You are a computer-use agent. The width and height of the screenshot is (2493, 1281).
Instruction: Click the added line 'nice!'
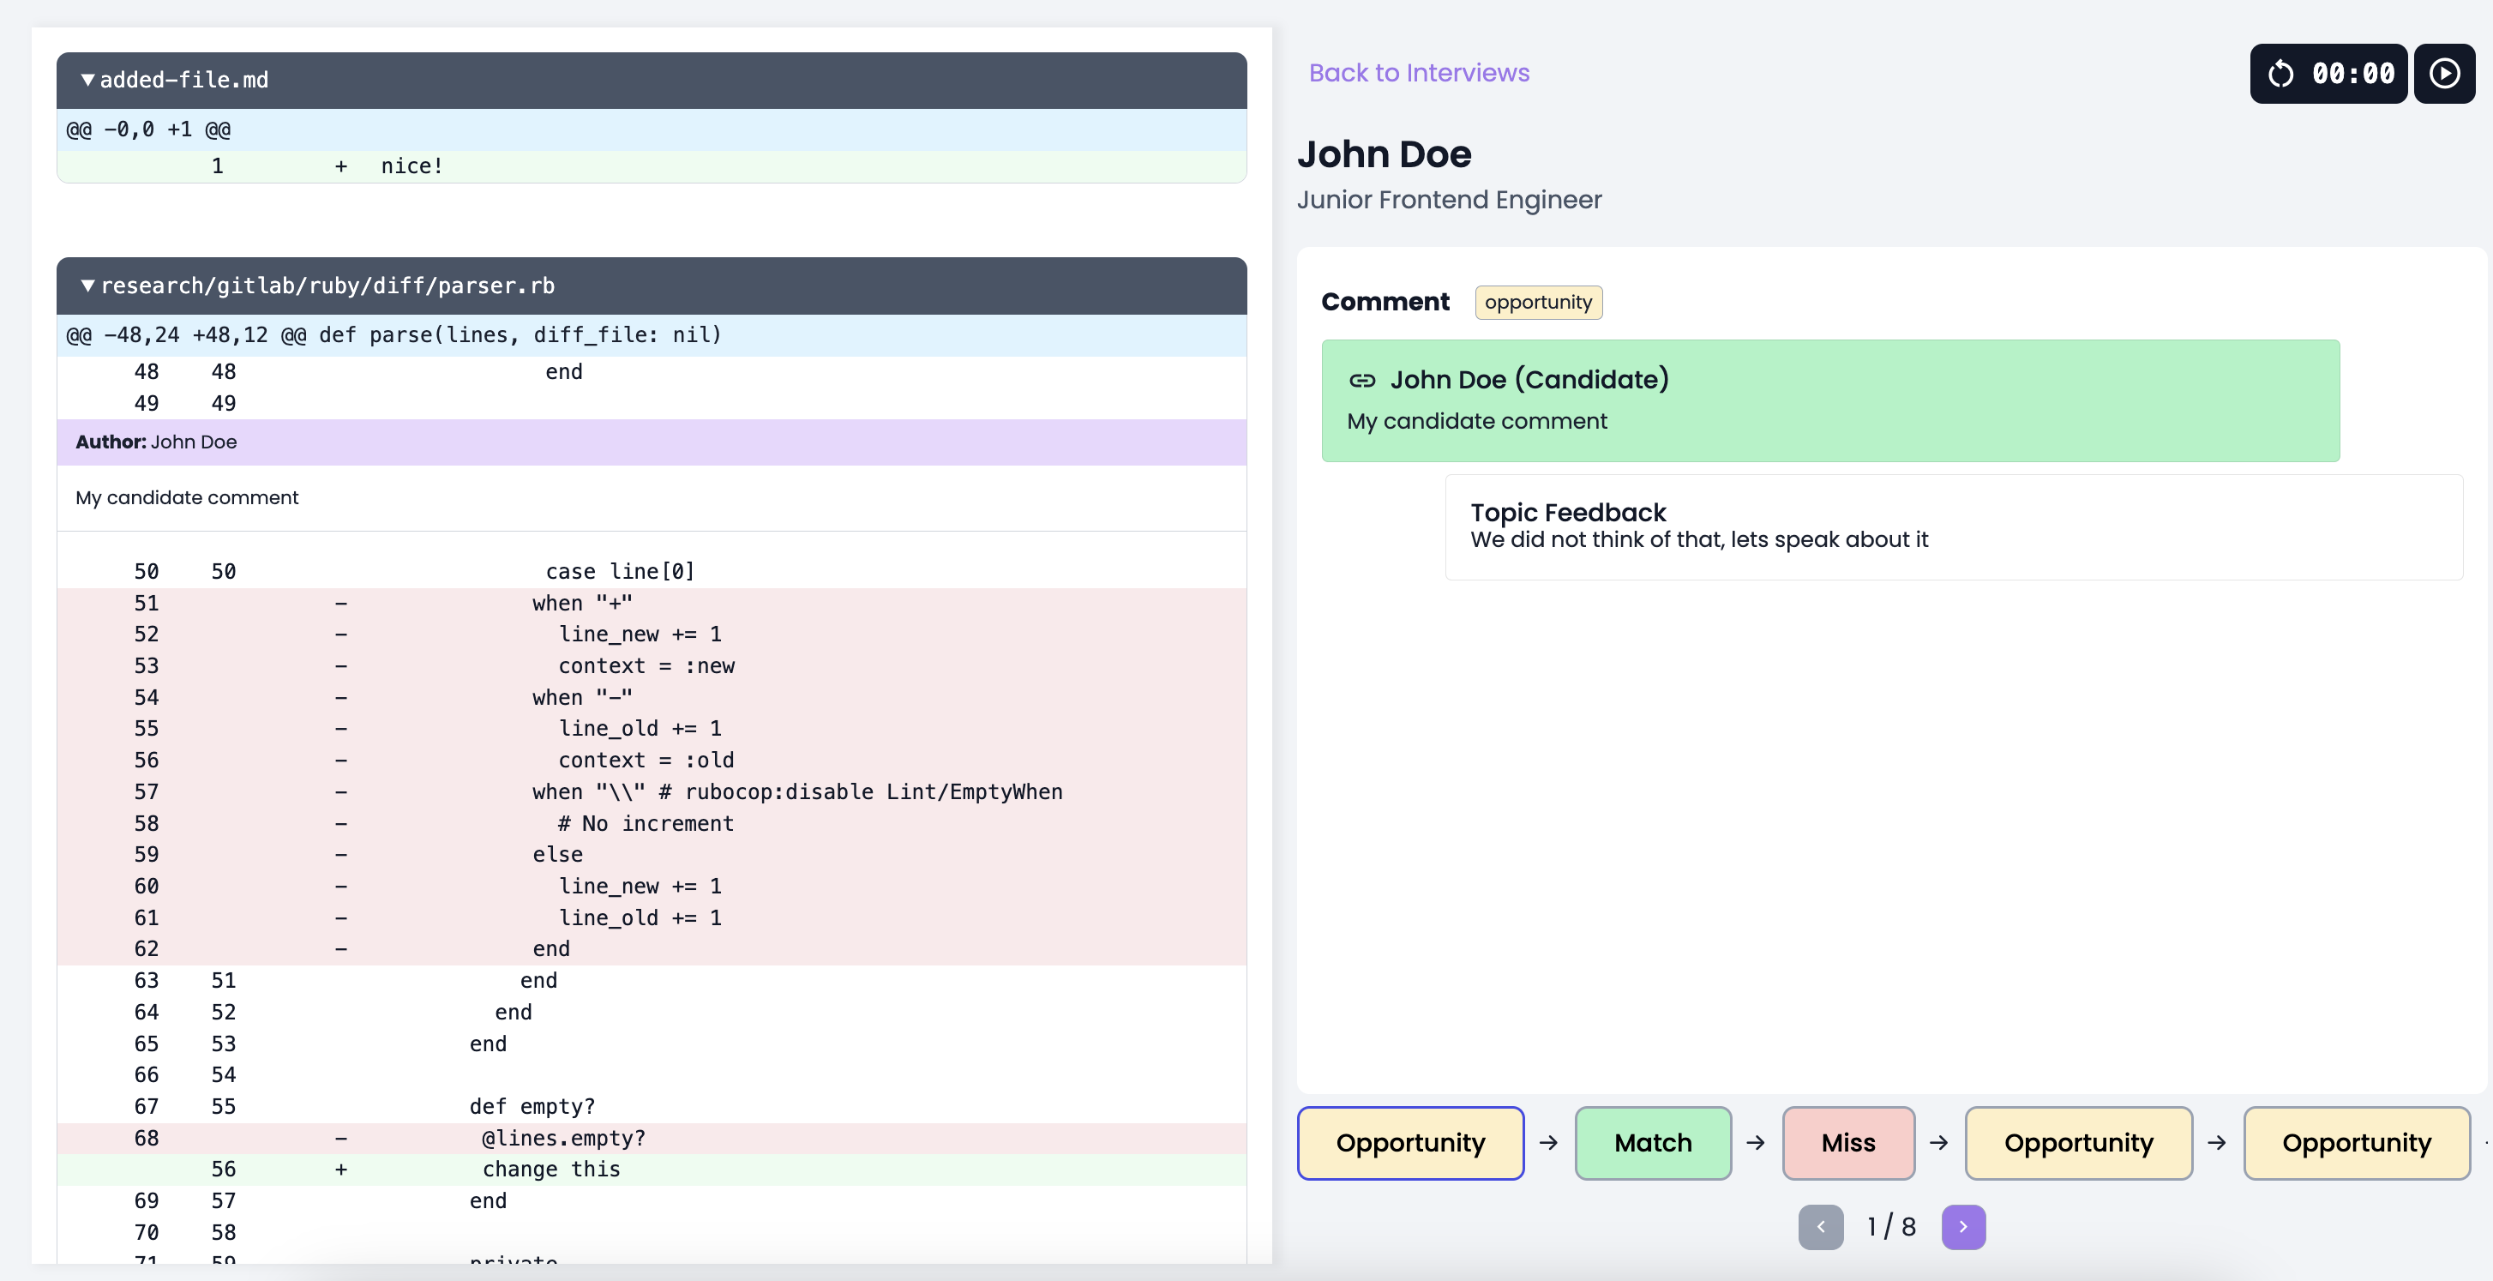click(652, 166)
